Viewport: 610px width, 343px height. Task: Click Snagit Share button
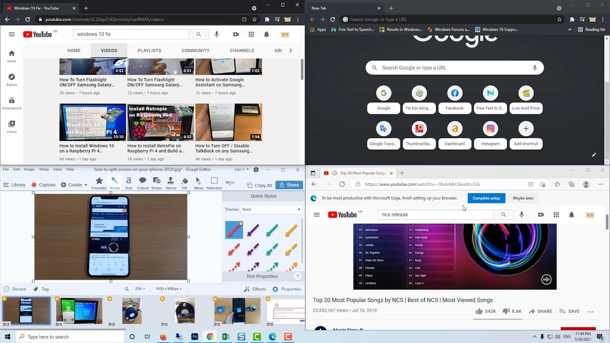pyautogui.click(x=289, y=185)
